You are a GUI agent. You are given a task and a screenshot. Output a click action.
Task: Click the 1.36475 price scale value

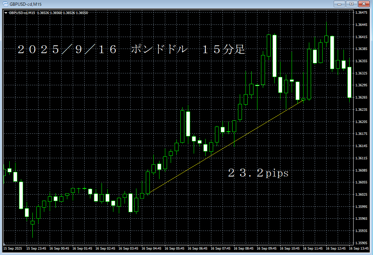point(361,13)
